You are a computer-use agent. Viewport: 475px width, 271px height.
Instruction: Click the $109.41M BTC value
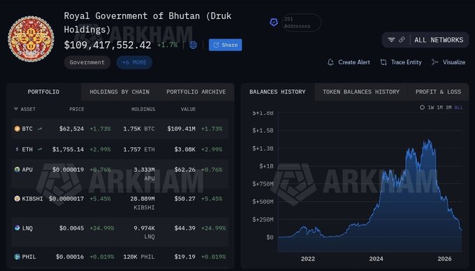(x=181, y=129)
